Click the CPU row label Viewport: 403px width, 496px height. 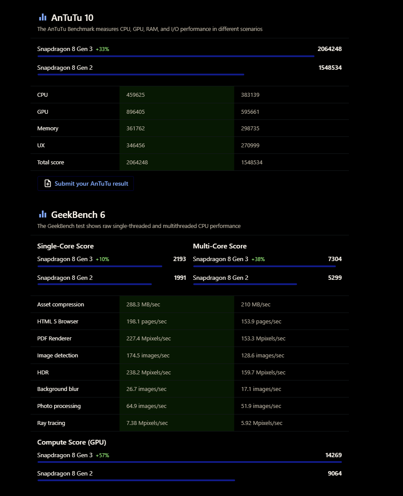click(x=42, y=95)
